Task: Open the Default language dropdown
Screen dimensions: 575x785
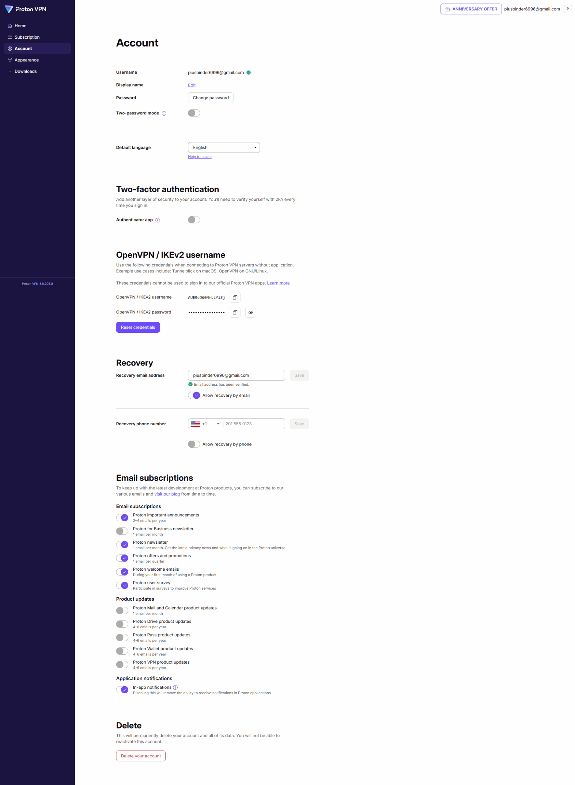Action: point(224,147)
